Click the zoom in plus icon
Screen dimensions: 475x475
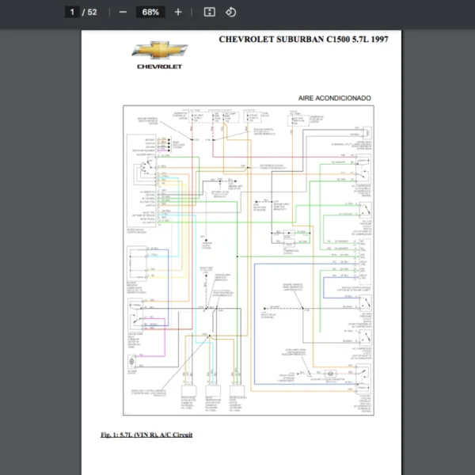pyautogui.click(x=178, y=12)
